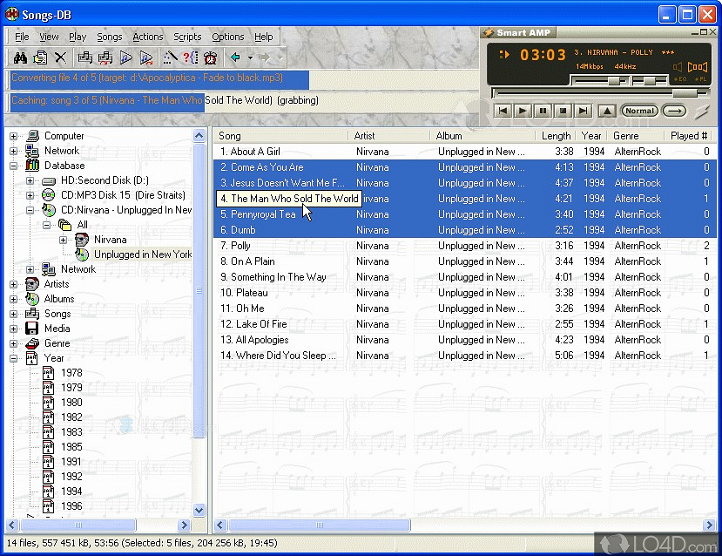
Task: Skip to next track in Smart AMP
Action: (584, 111)
